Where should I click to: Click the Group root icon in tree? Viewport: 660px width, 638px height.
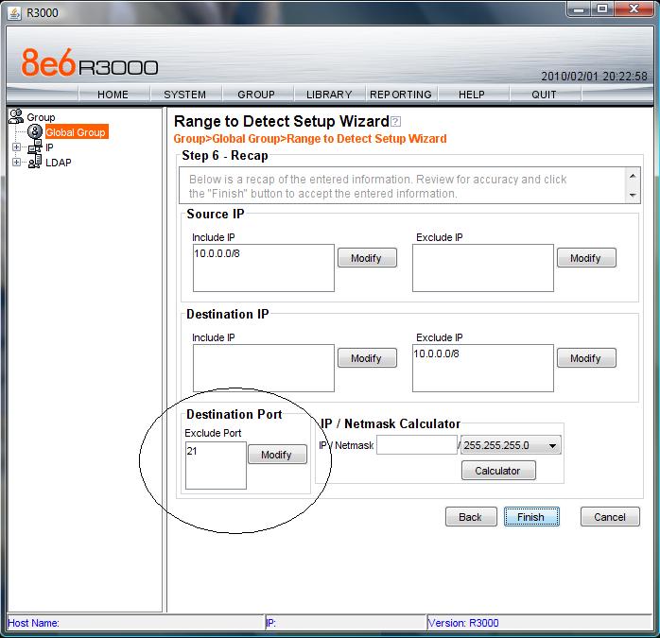point(15,117)
